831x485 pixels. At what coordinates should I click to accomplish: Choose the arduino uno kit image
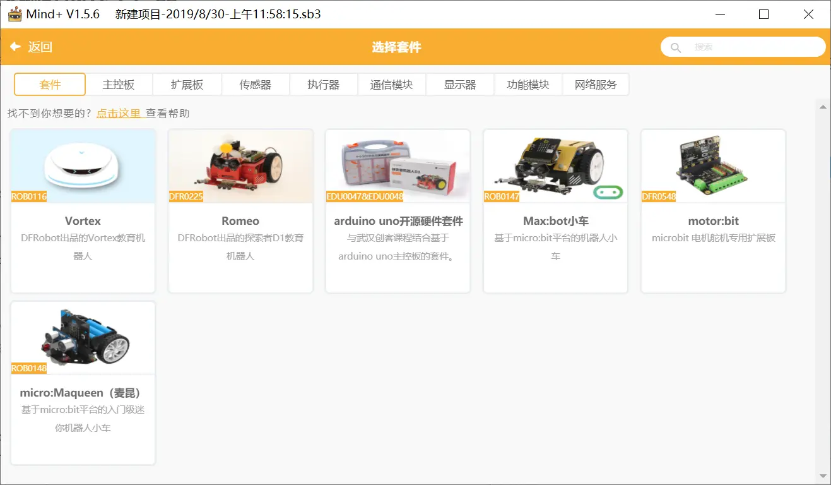[398, 166]
